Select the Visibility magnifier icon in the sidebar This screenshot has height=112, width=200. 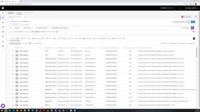(x=3, y=18)
